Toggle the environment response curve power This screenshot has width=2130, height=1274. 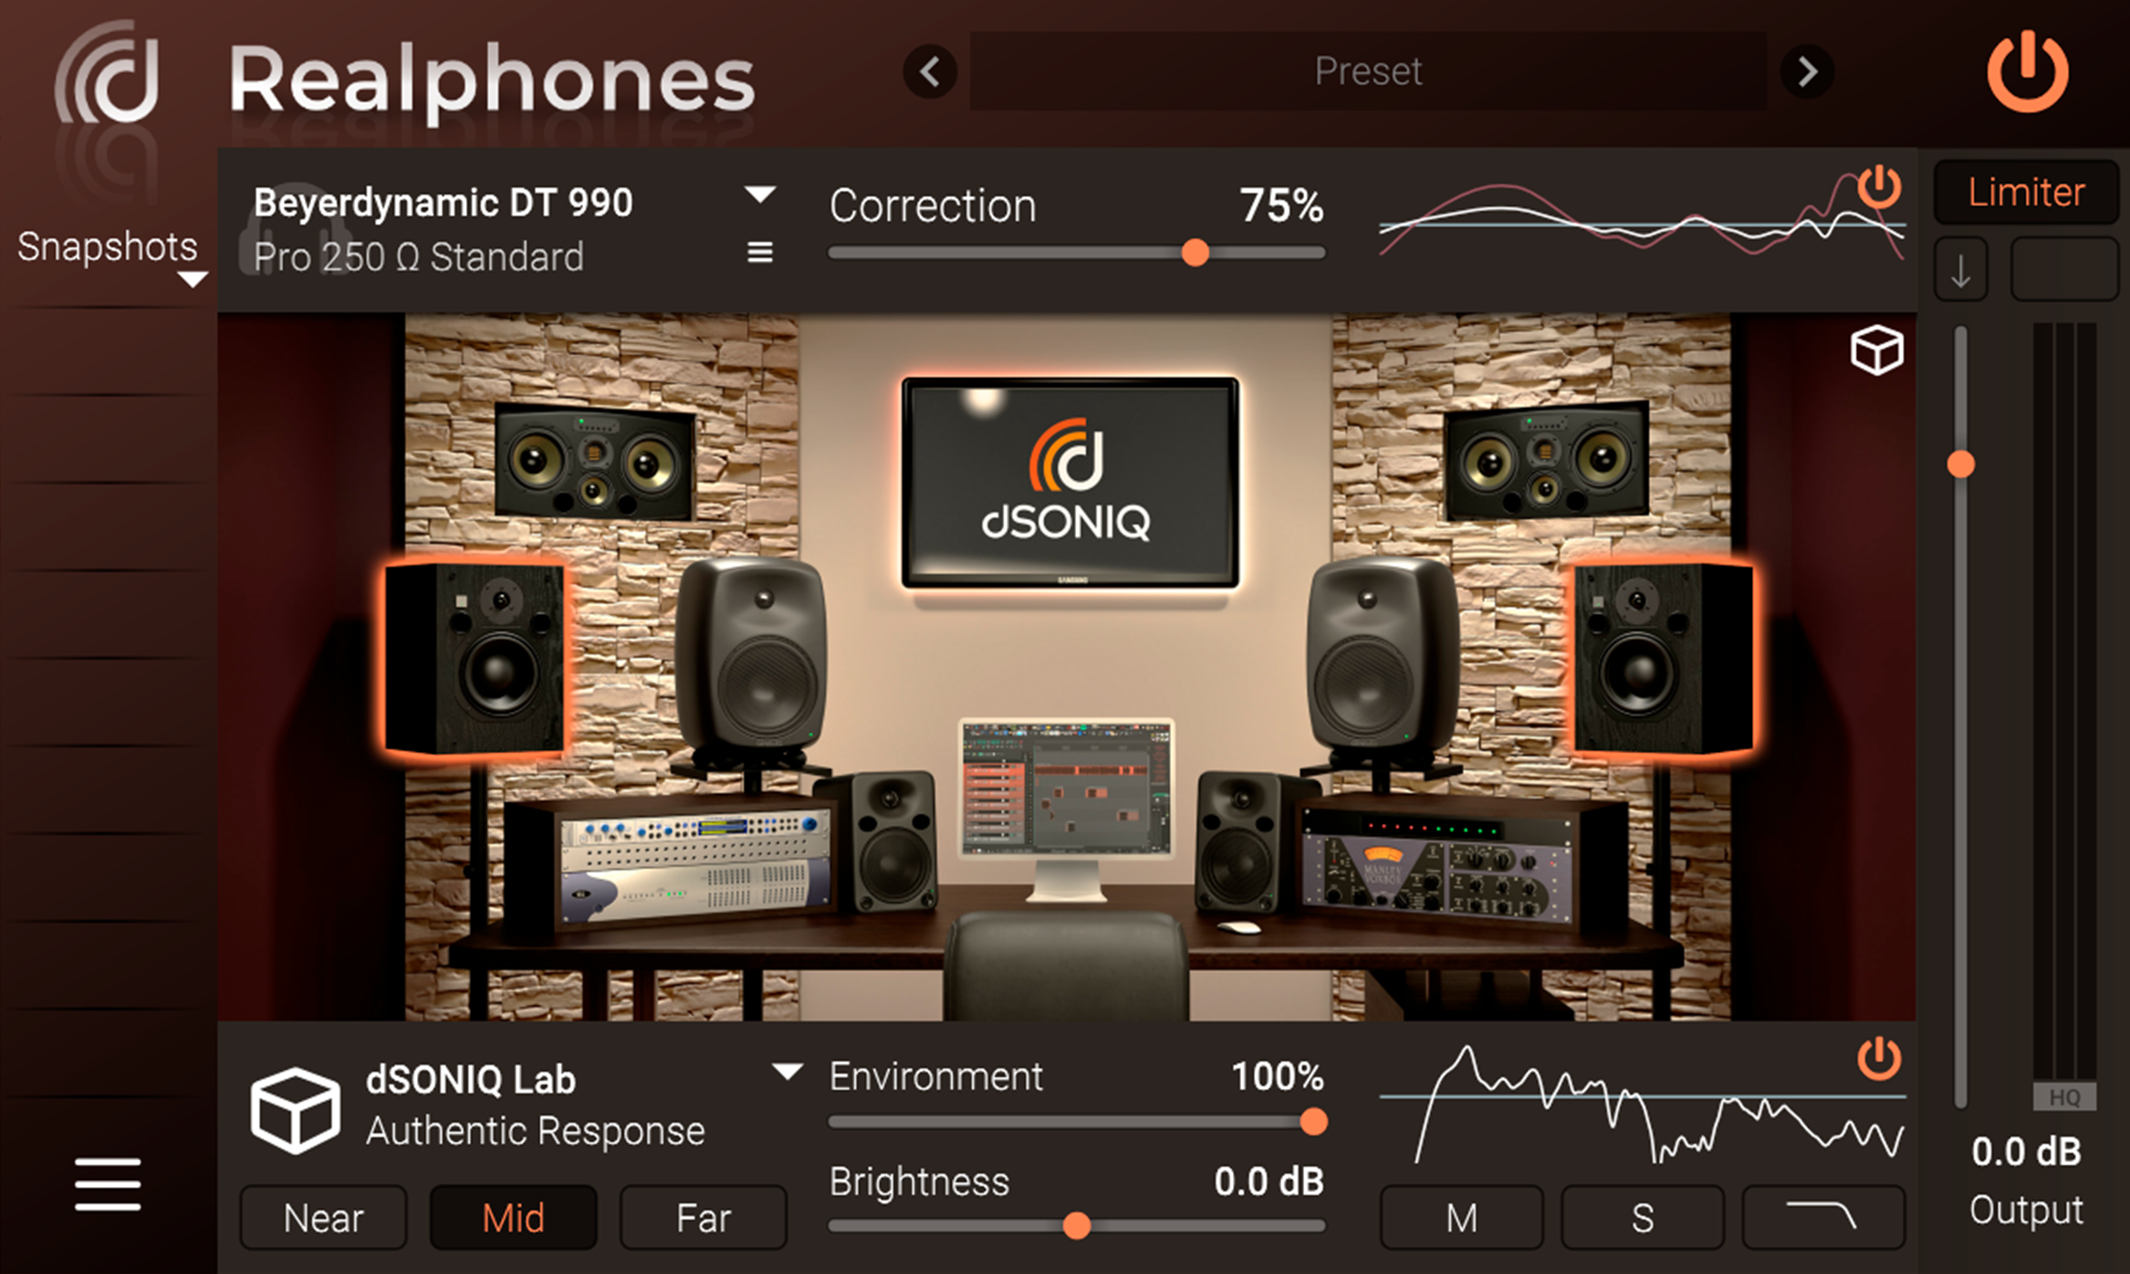1879,1059
